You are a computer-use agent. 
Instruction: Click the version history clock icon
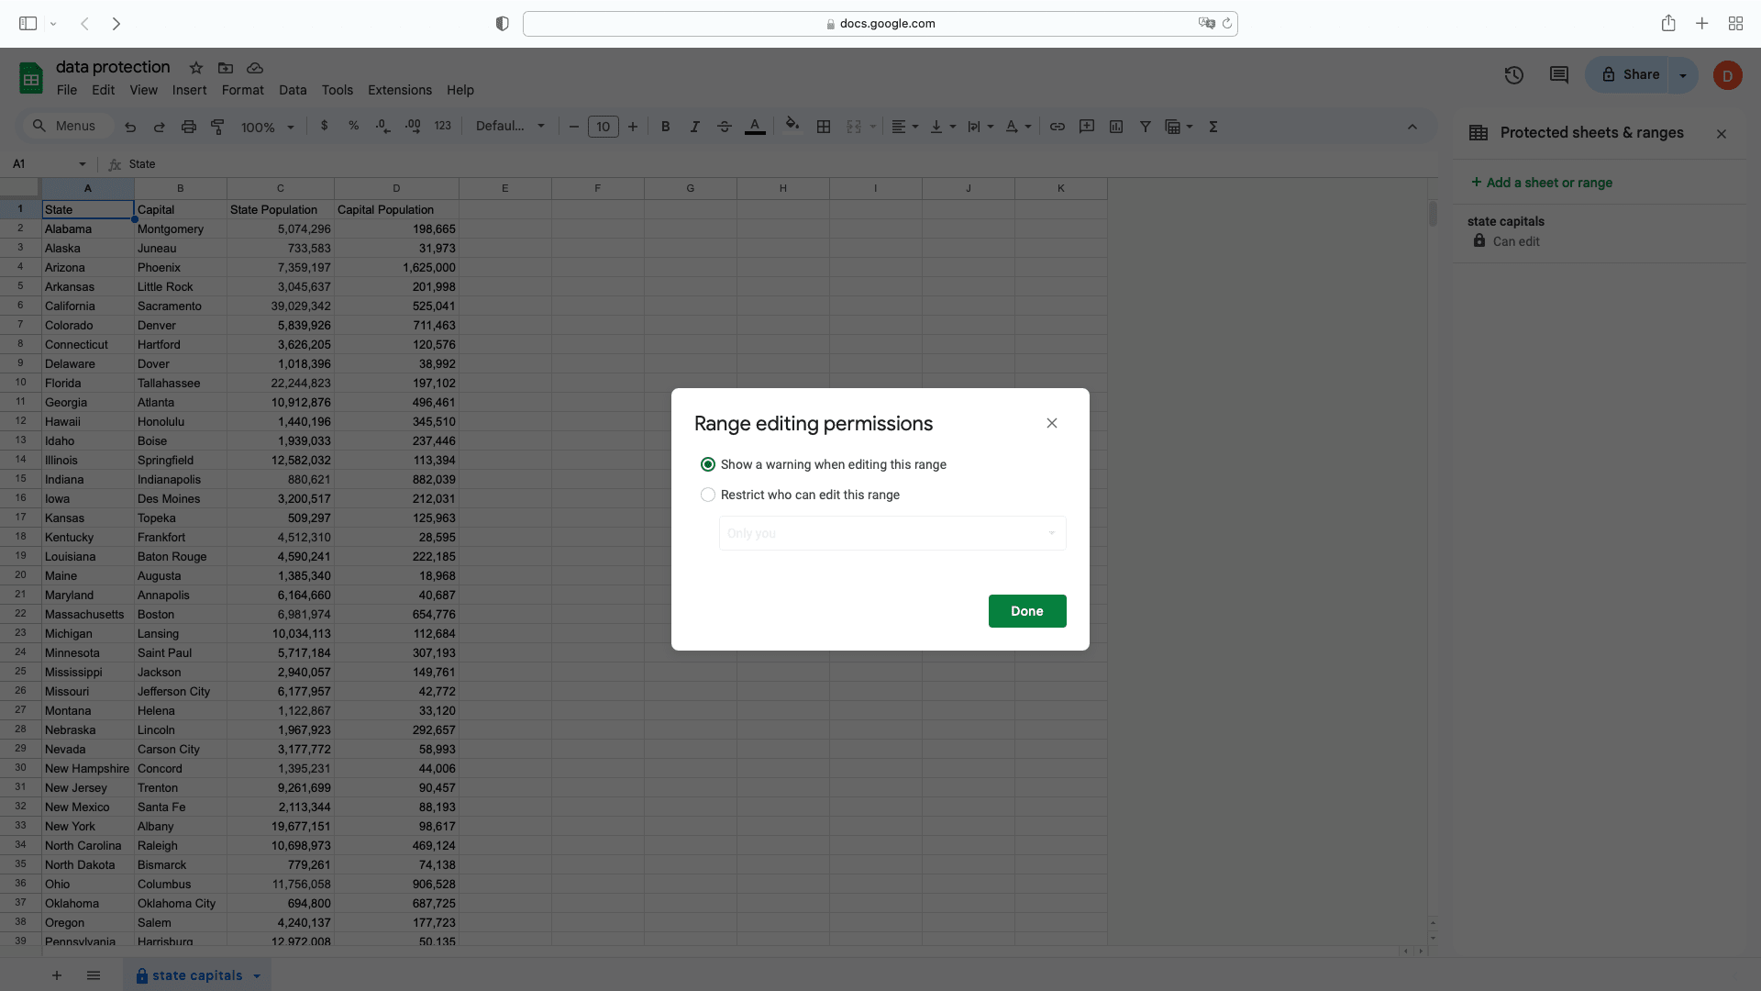pos(1513,75)
